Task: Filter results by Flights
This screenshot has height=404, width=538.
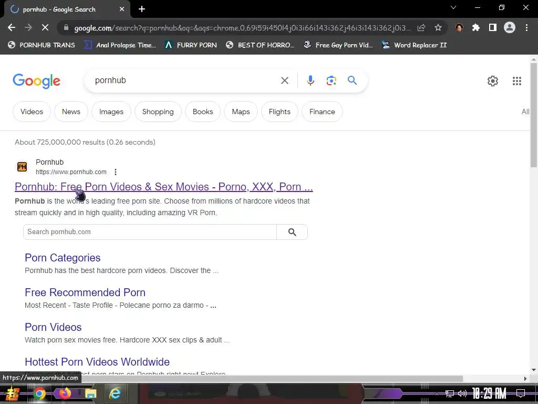Action: pyautogui.click(x=280, y=112)
